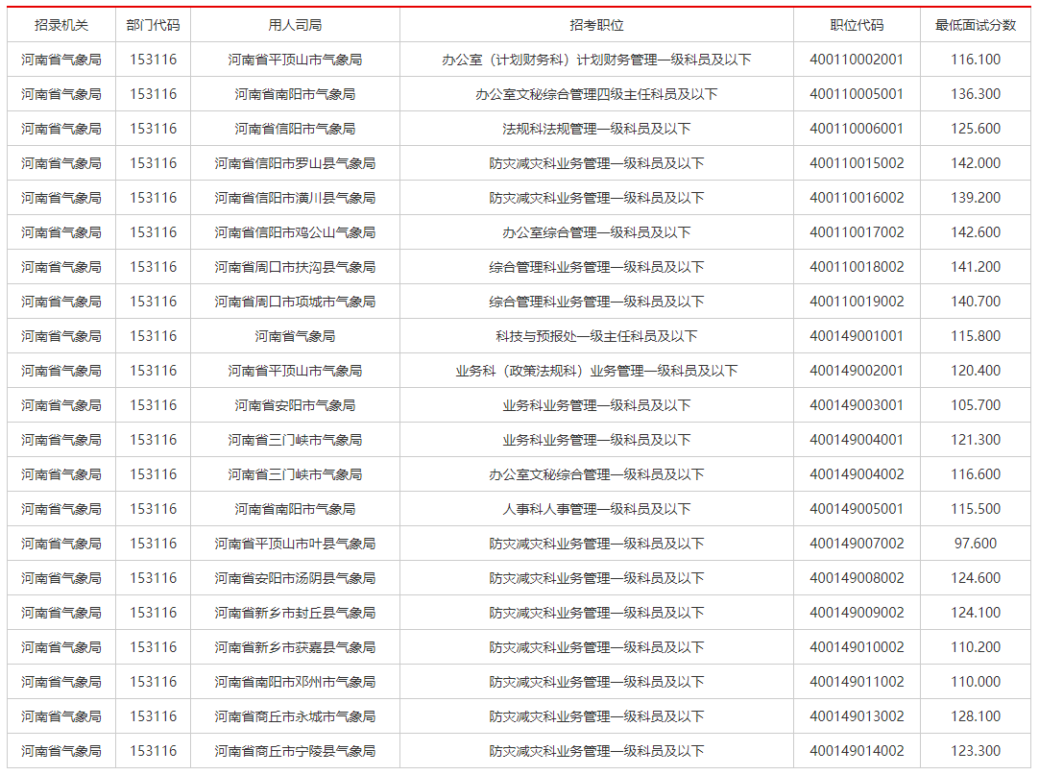
Task: Click the score 116.100
Action: click(976, 60)
